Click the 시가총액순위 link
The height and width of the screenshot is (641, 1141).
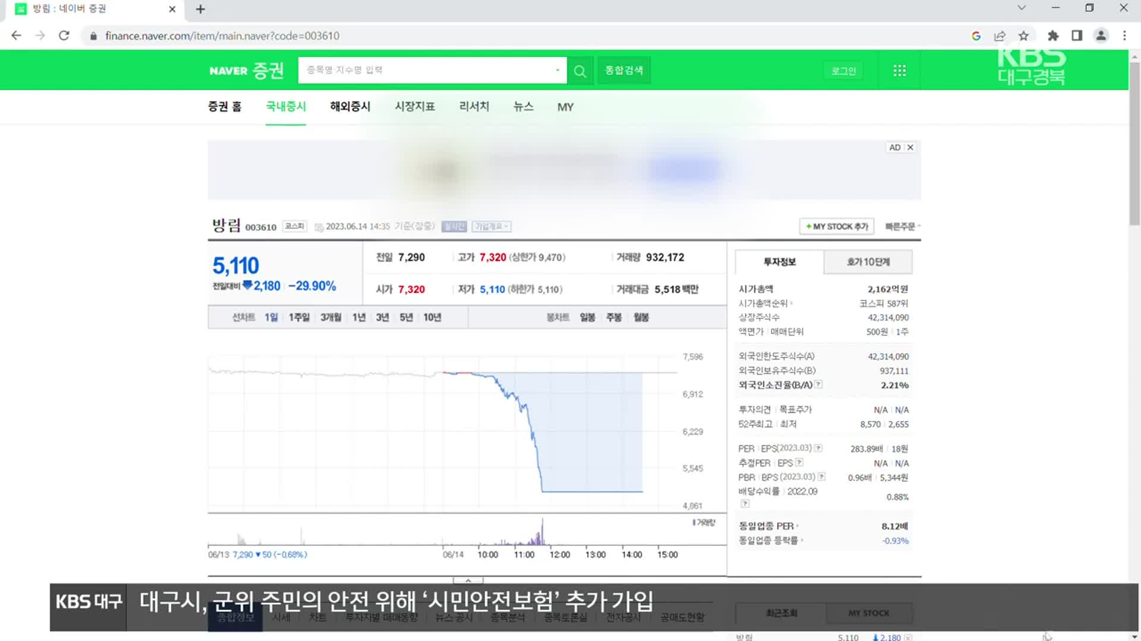point(763,303)
